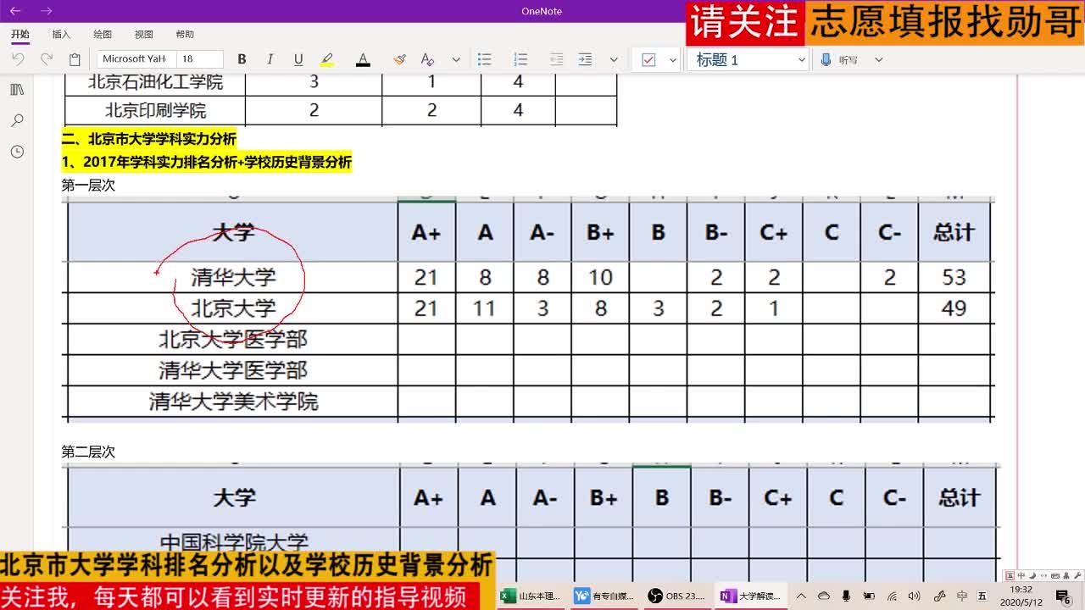The width and height of the screenshot is (1085, 610).
Task: Click the 听写 dictate microphone icon
Action: coord(826,59)
